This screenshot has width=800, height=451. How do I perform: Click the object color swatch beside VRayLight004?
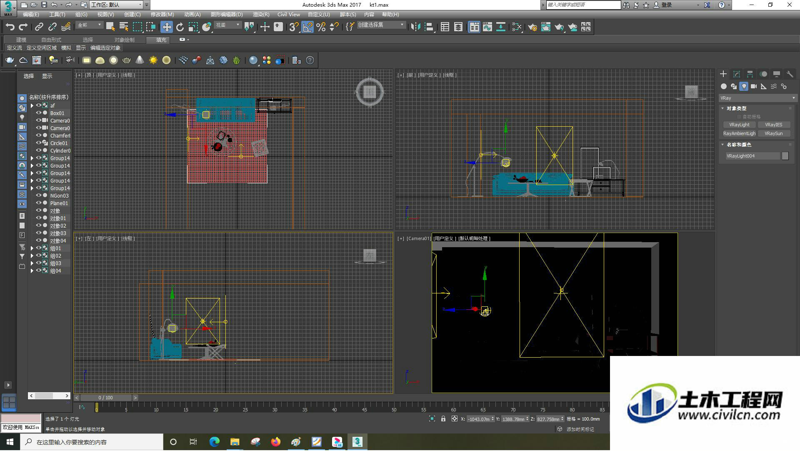coord(785,156)
